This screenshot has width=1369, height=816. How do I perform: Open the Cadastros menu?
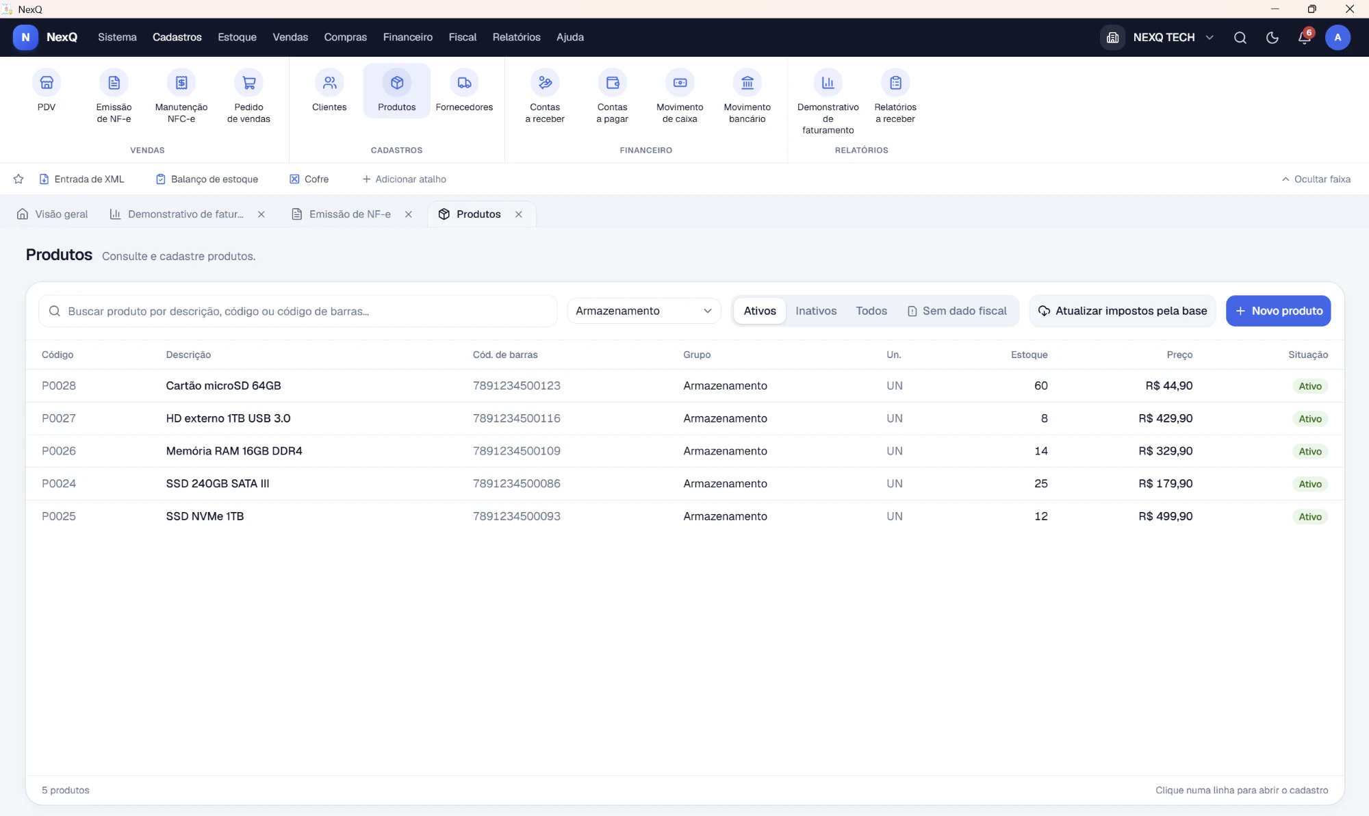point(177,38)
